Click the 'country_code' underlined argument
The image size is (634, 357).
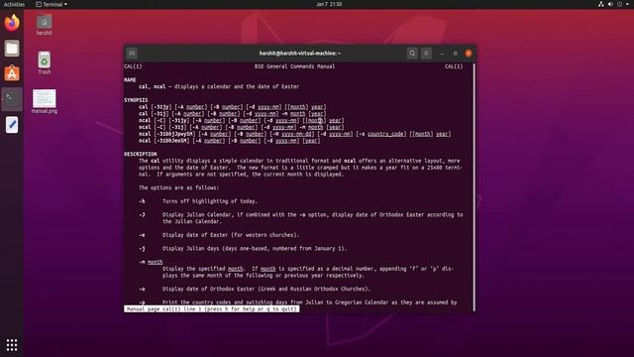pyautogui.click(x=385, y=134)
